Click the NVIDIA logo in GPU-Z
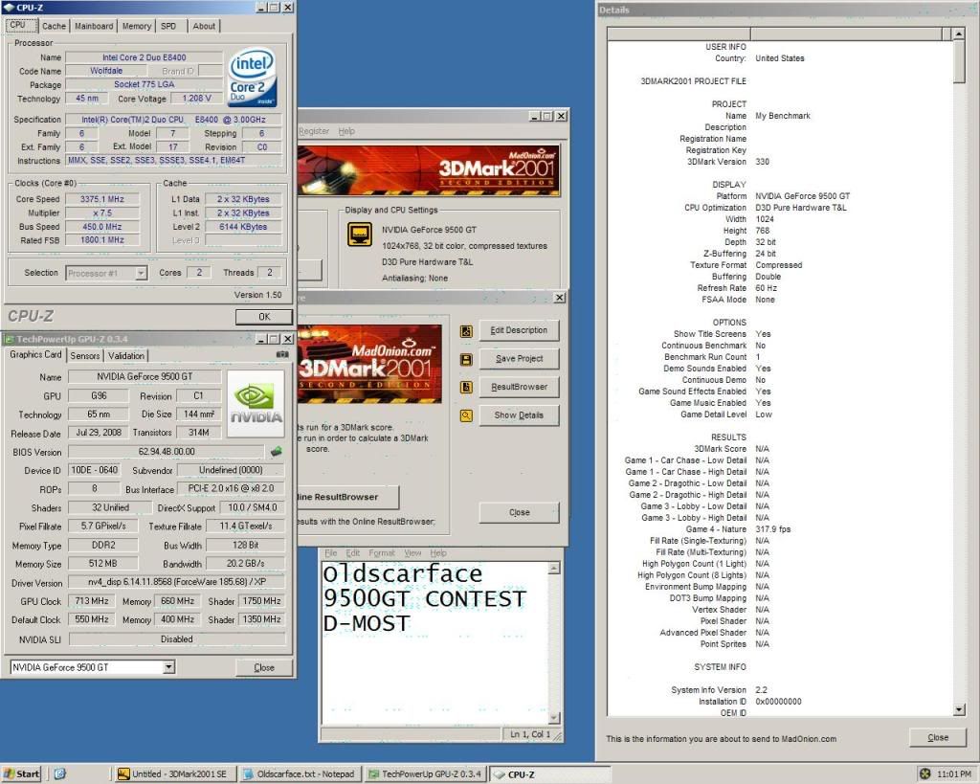Image resolution: width=980 pixels, height=784 pixels. 256,403
